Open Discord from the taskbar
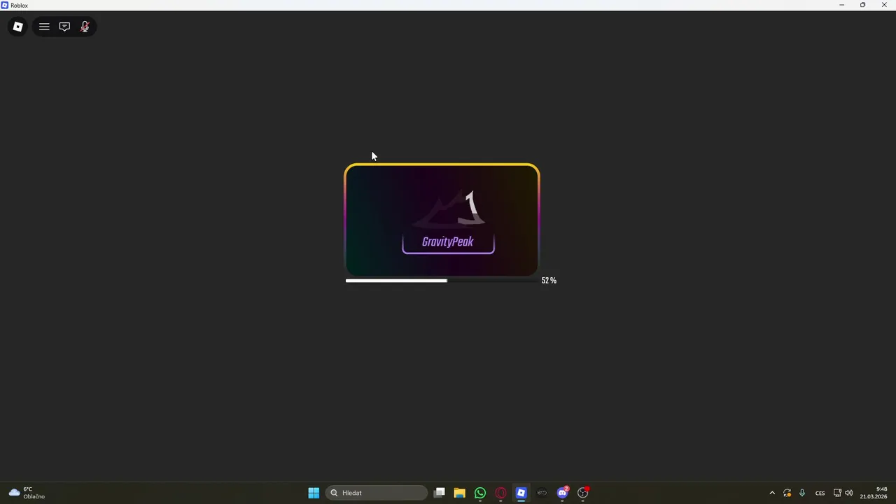This screenshot has height=504, width=896. [562, 493]
